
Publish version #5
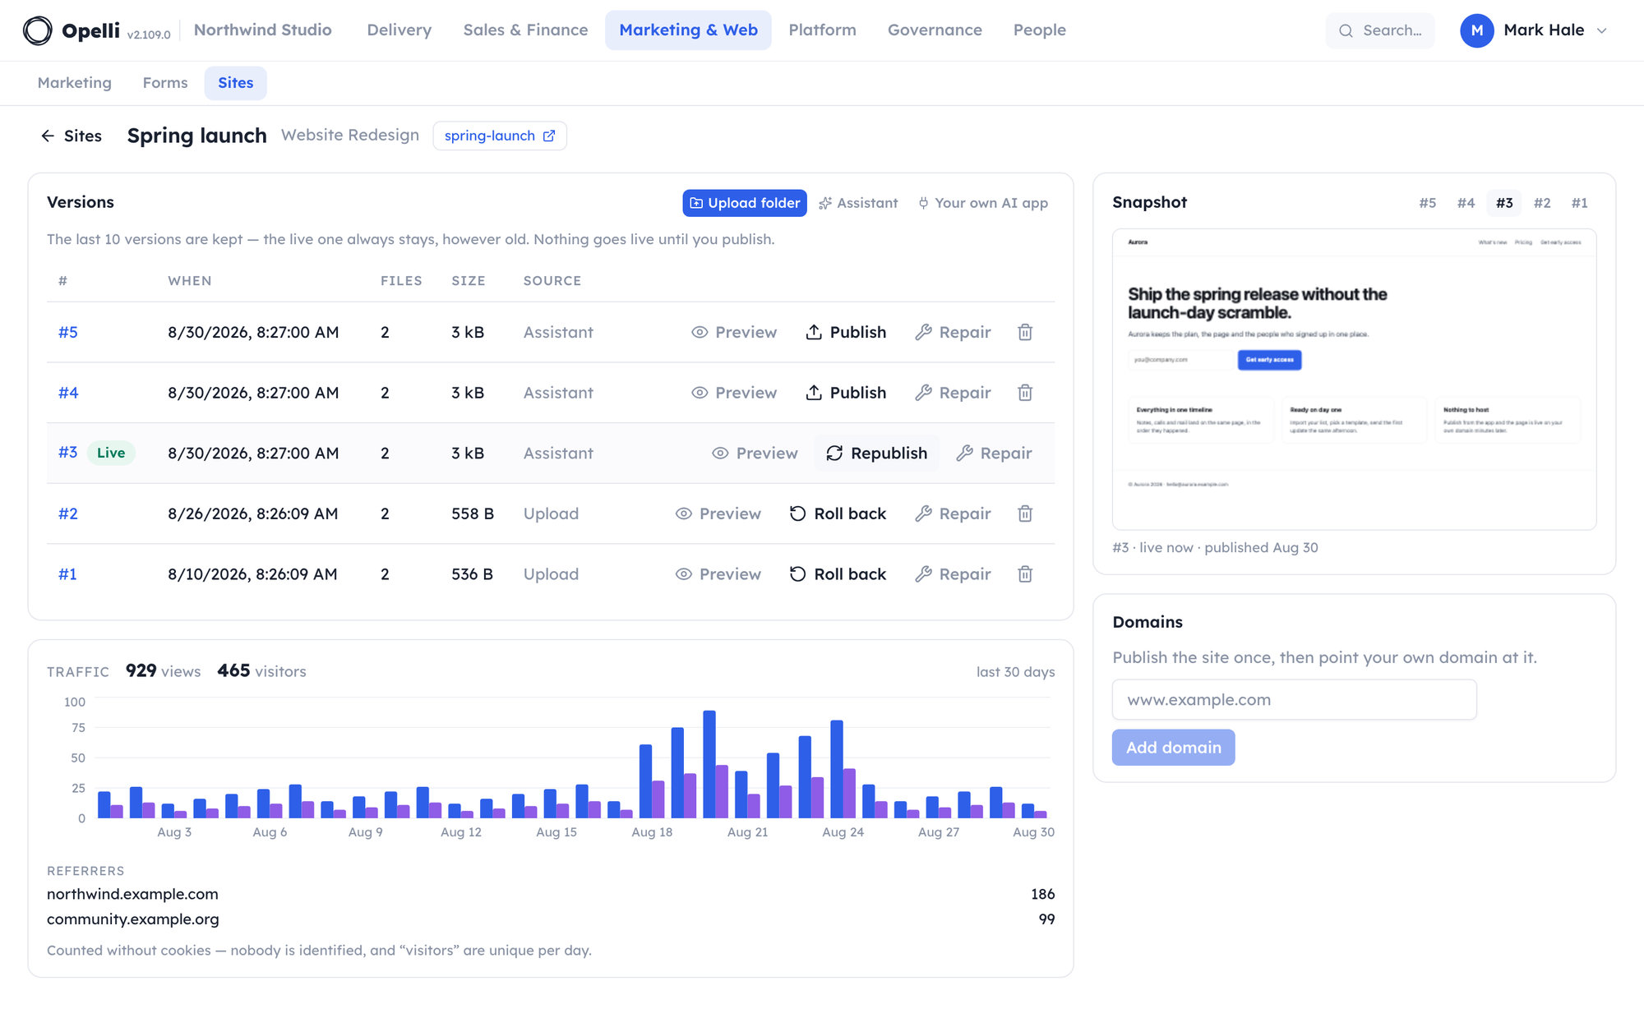(846, 332)
